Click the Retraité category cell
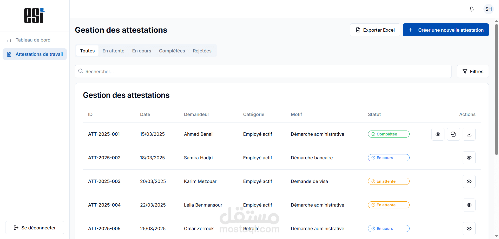Viewport: 499px width, 239px height. coord(251,229)
